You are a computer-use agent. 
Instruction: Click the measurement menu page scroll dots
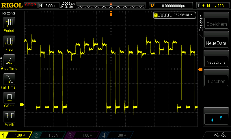pyautogui.click(x=1, y=63)
